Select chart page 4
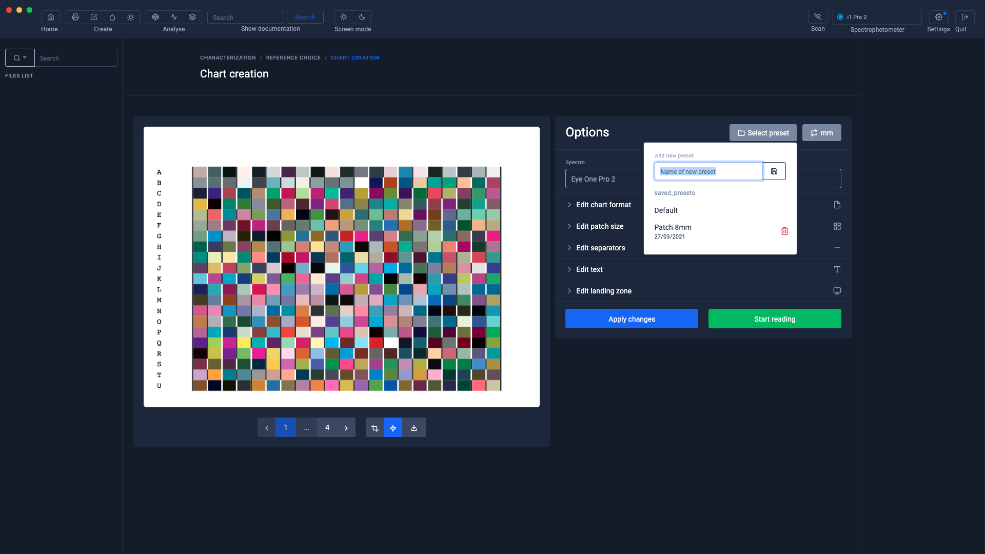The height and width of the screenshot is (554, 985). [327, 427]
